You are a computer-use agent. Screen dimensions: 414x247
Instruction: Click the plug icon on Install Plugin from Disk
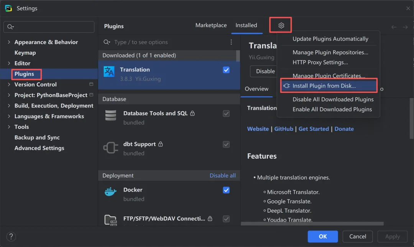[287, 86]
